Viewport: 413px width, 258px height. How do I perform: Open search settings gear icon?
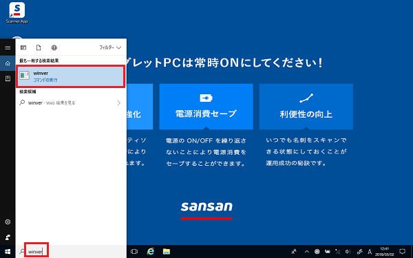coord(8,222)
